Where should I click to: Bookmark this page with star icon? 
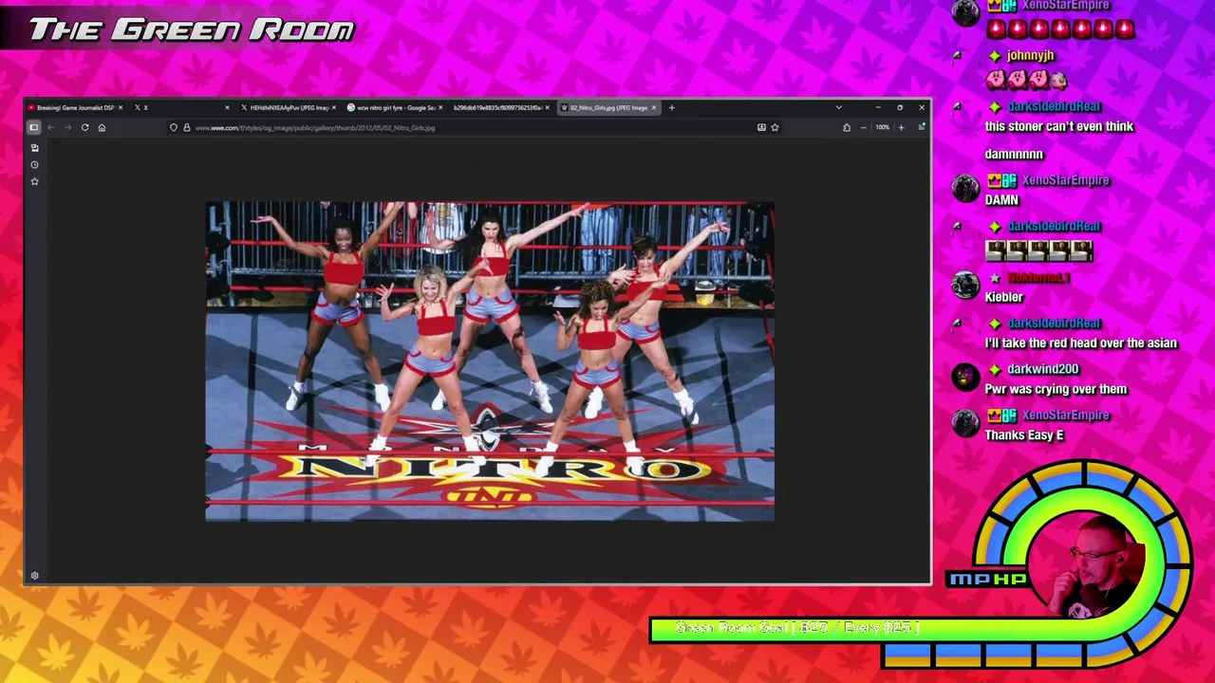(775, 127)
